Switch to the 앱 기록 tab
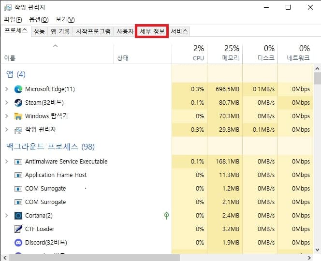Image resolution: width=321 pixels, height=261 pixels. click(60, 31)
